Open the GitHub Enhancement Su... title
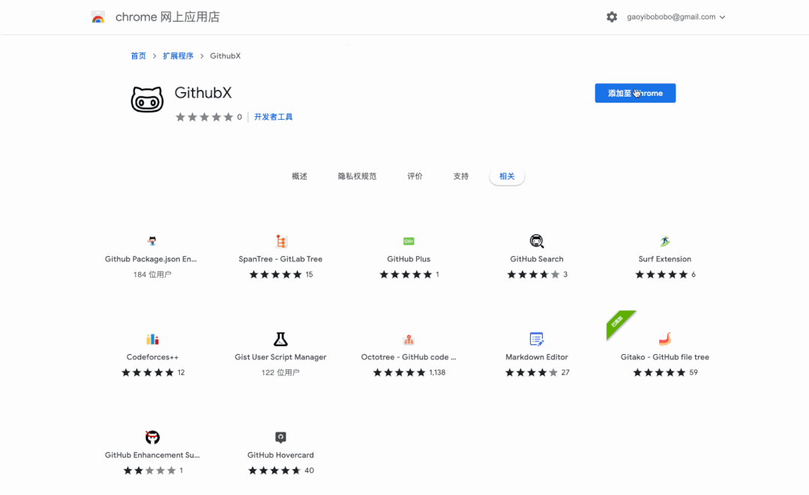The width and height of the screenshot is (809, 495). (152, 455)
